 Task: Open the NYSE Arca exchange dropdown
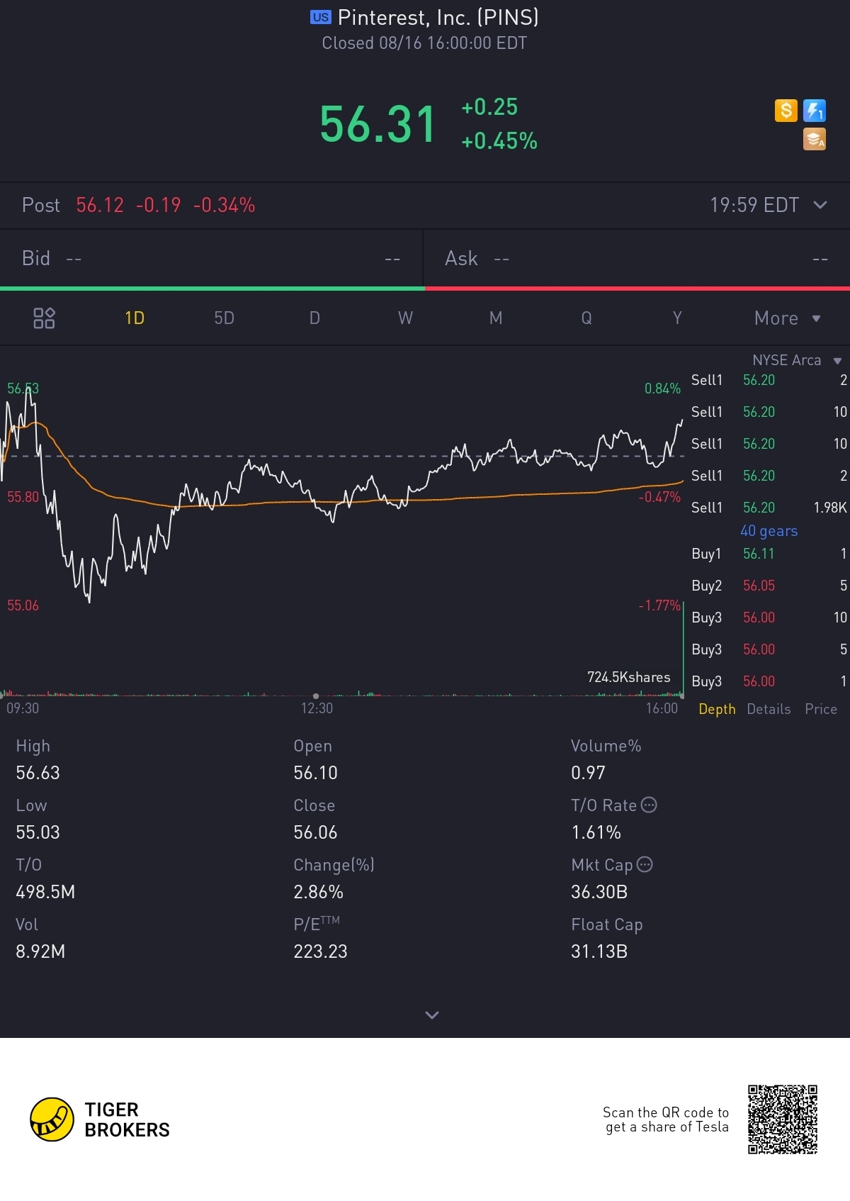[797, 360]
